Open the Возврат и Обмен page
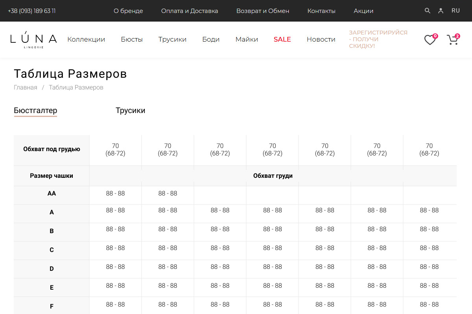 click(x=263, y=11)
